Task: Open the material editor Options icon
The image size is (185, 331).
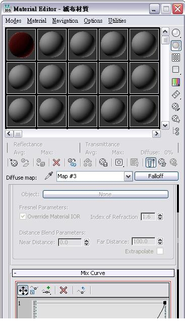Action: click(x=176, y=107)
